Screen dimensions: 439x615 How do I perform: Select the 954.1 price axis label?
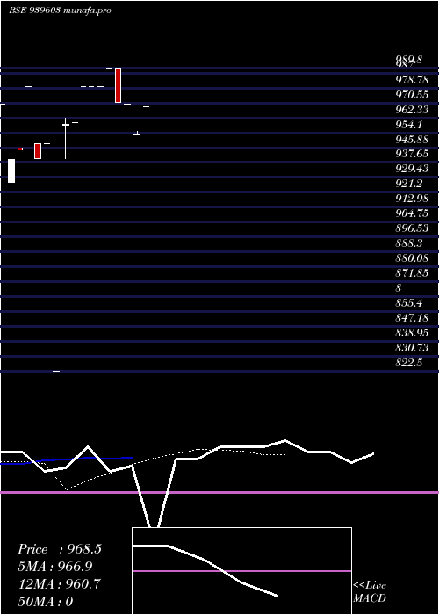click(x=408, y=125)
